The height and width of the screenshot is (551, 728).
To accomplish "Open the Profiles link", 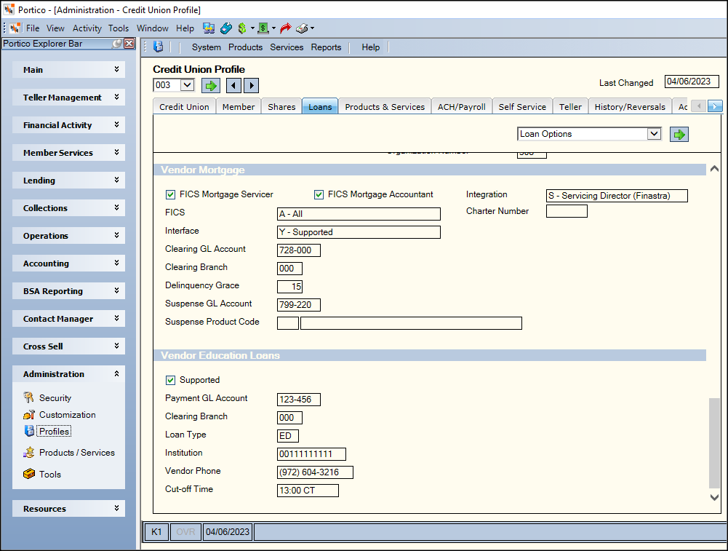I will 55,431.
